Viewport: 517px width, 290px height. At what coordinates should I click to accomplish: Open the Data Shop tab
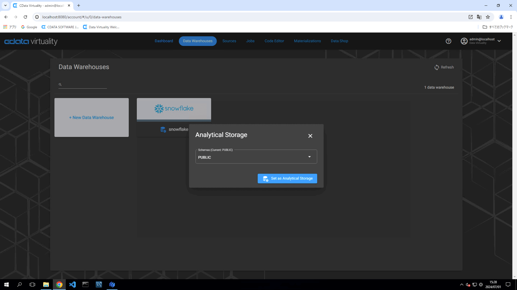click(339, 41)
